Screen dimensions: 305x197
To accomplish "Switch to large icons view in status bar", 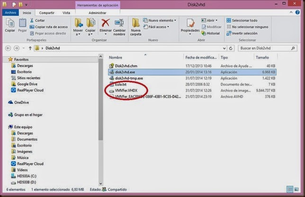I will click(296, 189).
